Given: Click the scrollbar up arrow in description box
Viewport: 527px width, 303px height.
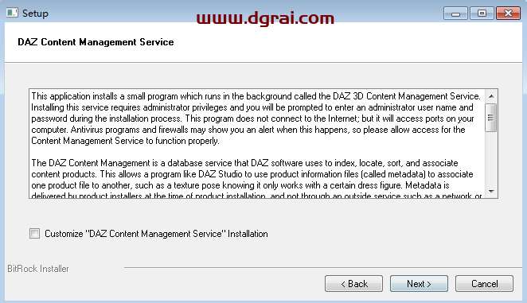Looking at the screenshot, I should point(491,96).
